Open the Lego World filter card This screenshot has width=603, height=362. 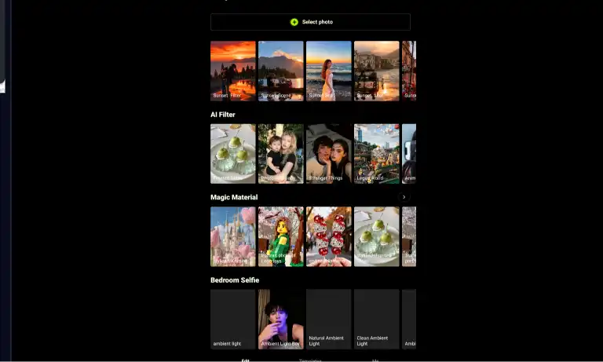(377, 153)
